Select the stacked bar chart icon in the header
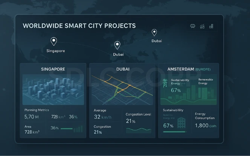Image resolution: width=250 pixels, height=156 pixels. tap(211, 26)
